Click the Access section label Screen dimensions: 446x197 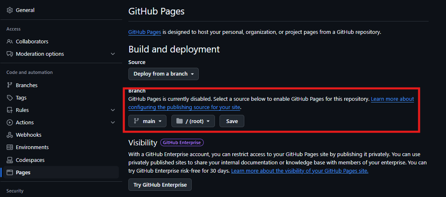coord(13,29)
